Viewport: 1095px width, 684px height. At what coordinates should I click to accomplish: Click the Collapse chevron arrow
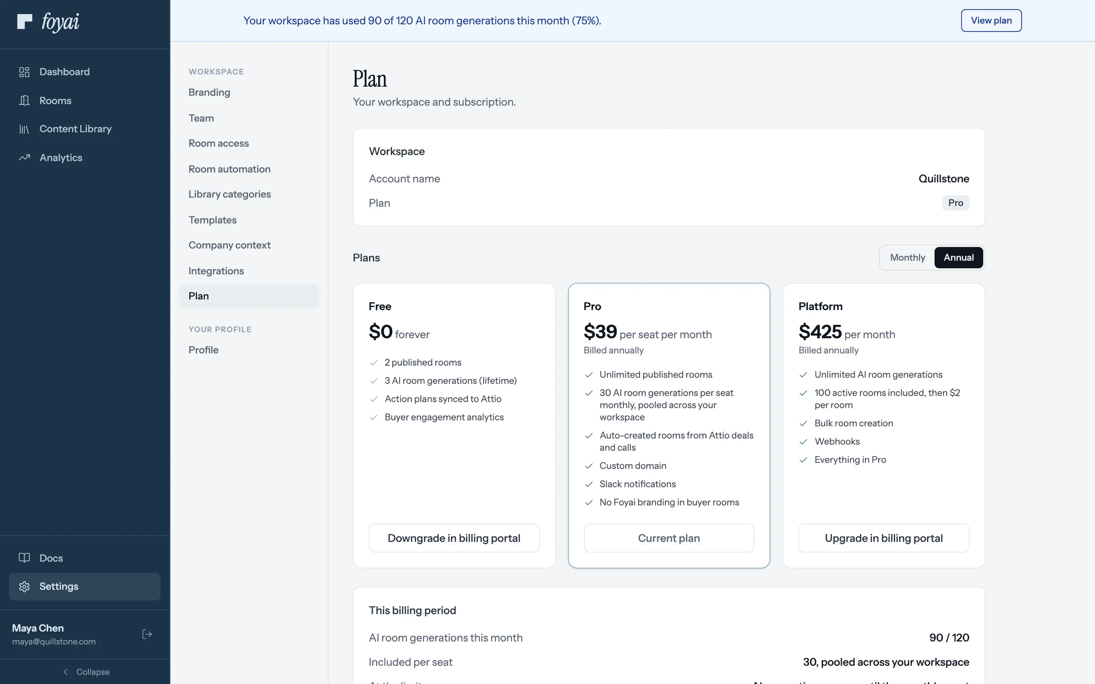pyautogui.click(x=65, y=672)
